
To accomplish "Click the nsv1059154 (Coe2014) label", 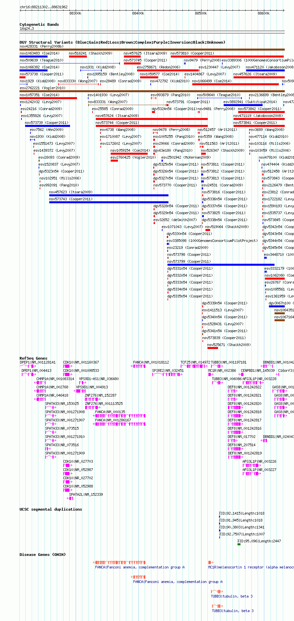I will click(130, 150).
